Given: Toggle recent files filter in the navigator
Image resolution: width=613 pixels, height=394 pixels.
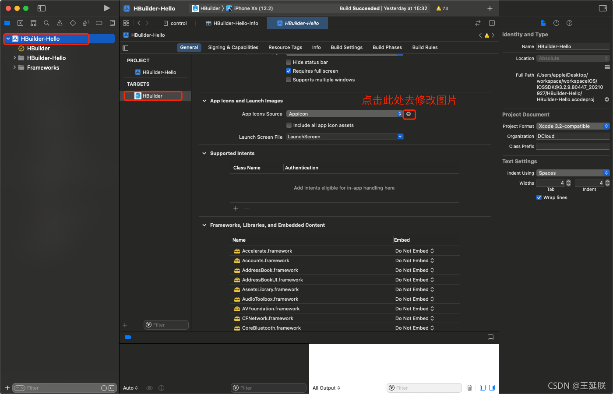Looking at the screenshot, I should (x=104, y=388).
